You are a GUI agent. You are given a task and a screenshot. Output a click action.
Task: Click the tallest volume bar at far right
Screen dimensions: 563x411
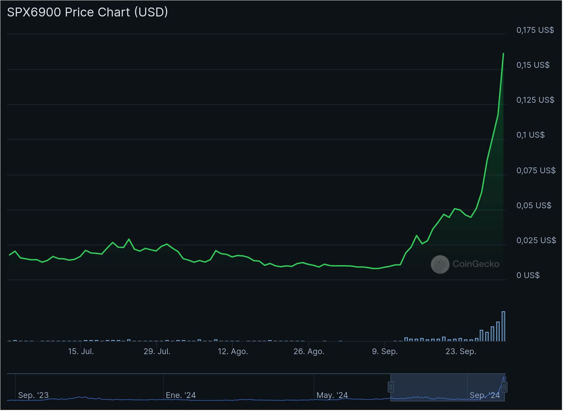[503, 326]
